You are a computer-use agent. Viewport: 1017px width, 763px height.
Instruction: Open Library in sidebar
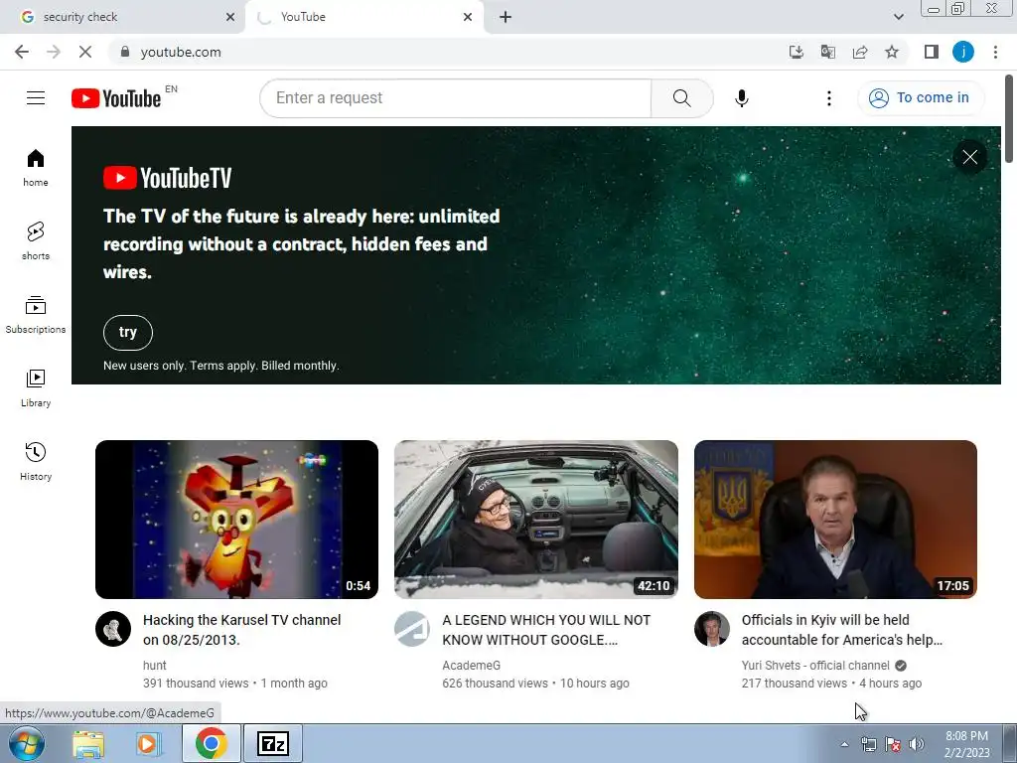(x=36, y=388)
